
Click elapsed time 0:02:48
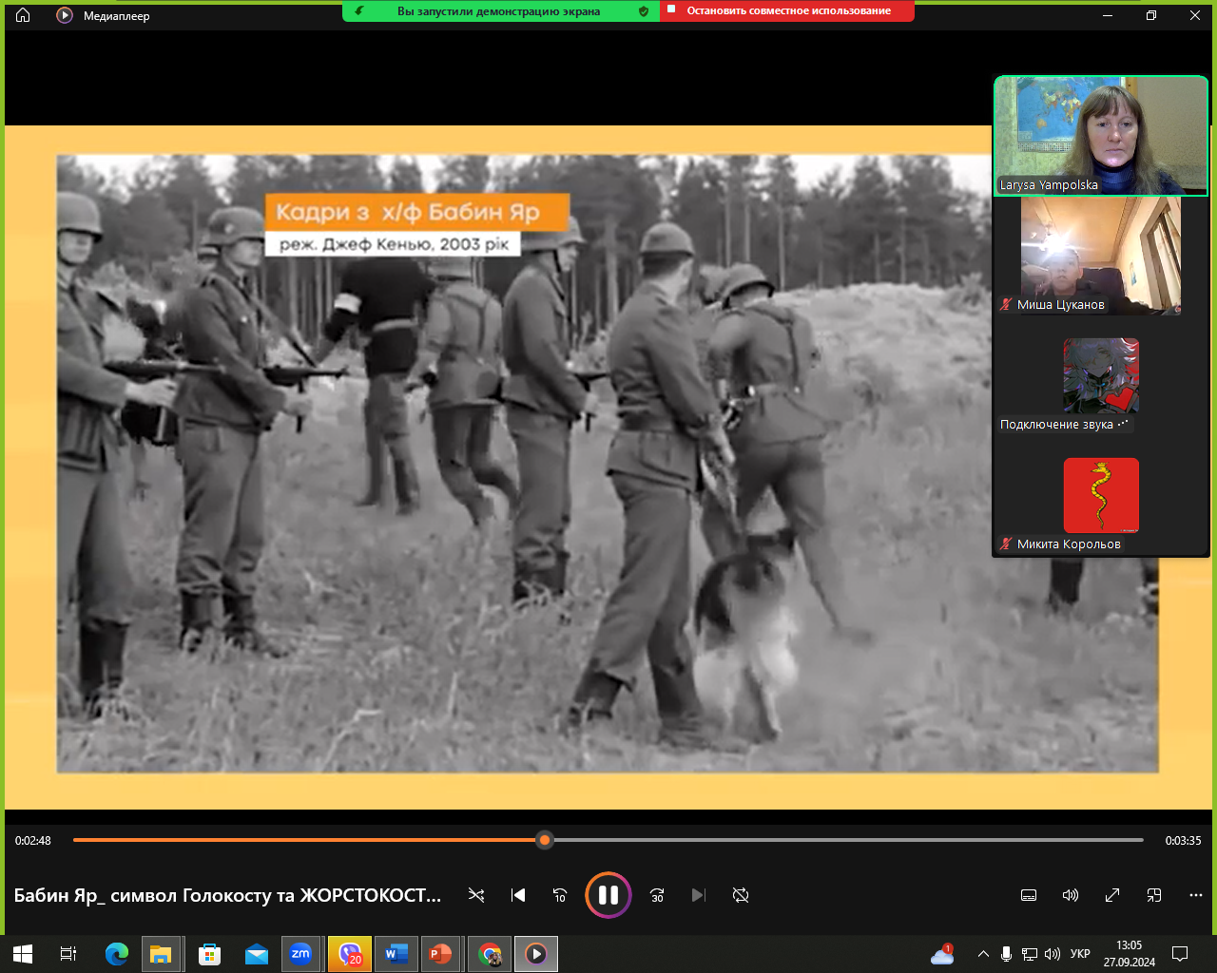[x=33, y=841]
